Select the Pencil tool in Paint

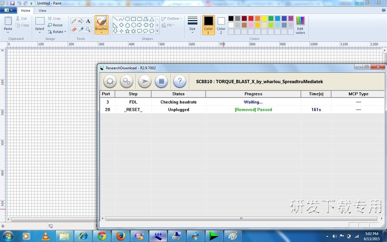point(74,21)
